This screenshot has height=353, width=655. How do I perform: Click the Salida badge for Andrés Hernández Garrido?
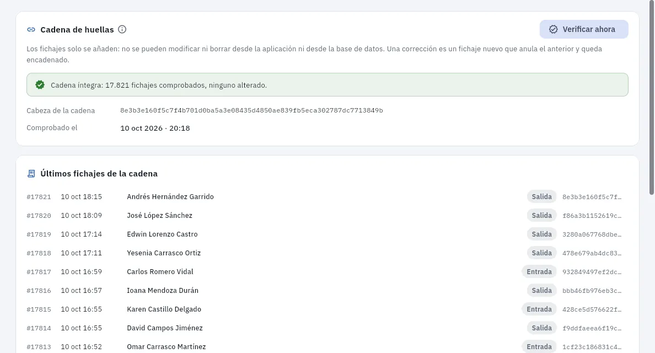(x=541, y=197)
